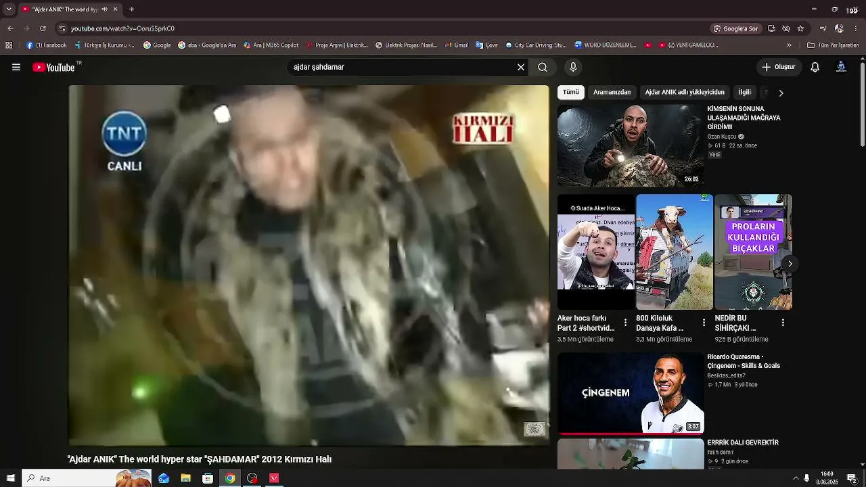This screenshot has height=487, width=866.
Task: Click the Google'a Sor button
Action: pyautogui.click(x=735, y=28)
